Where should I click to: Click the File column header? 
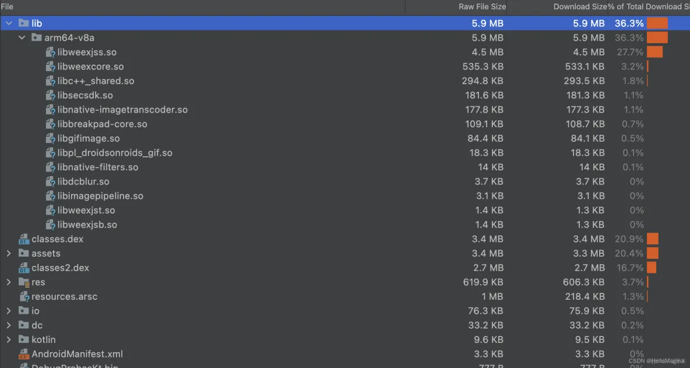tap(8, 7)
